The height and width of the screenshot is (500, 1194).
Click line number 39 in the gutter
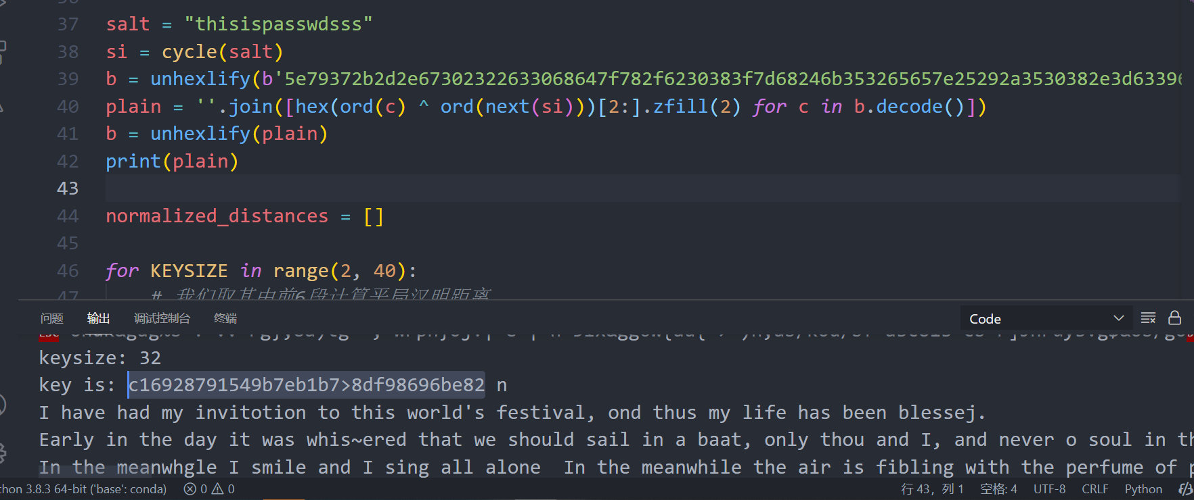point(68,79)
